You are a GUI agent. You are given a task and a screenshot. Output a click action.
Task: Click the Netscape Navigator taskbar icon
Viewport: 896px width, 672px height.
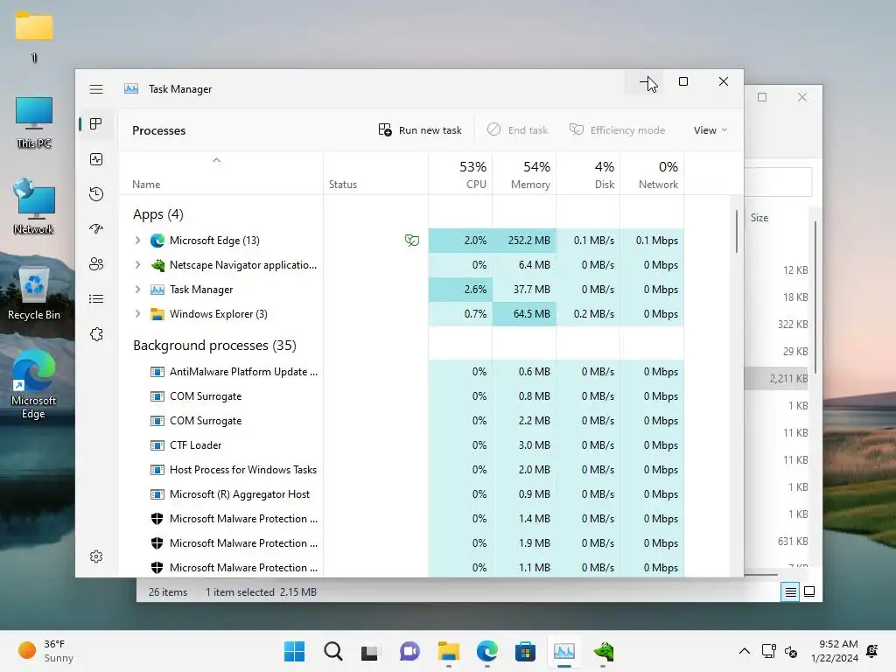click(603, 651)
